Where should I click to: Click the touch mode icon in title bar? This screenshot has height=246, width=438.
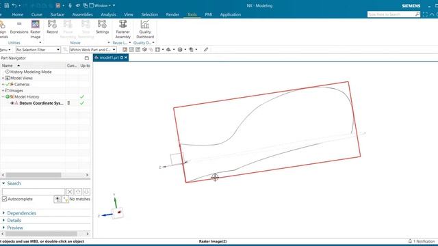pyautogui.click(x=77, y=5)
